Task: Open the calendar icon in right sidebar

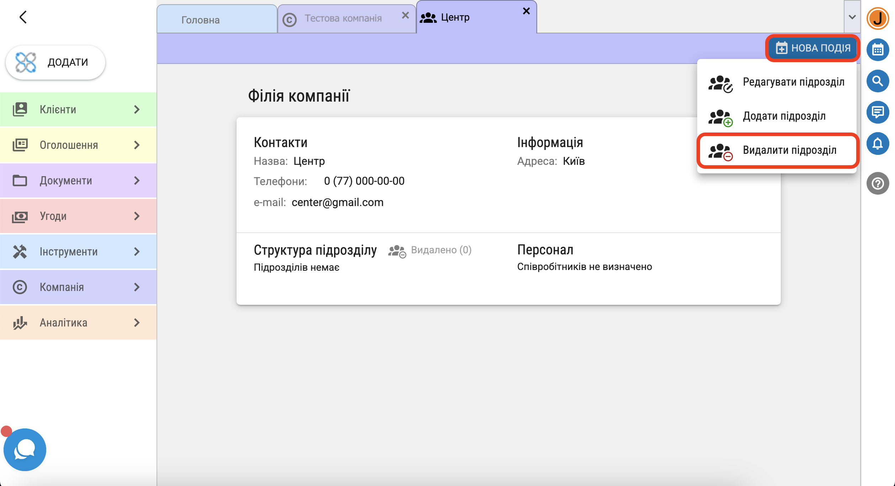Action: (878, 50)
